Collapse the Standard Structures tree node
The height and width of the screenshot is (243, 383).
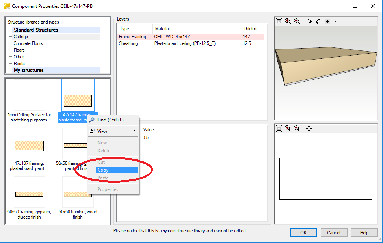9,30
